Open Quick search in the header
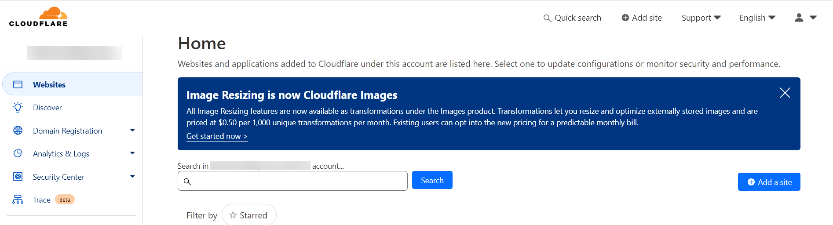Image resolution: width=833 pixels, height=225 pixels. pos(572,18)
